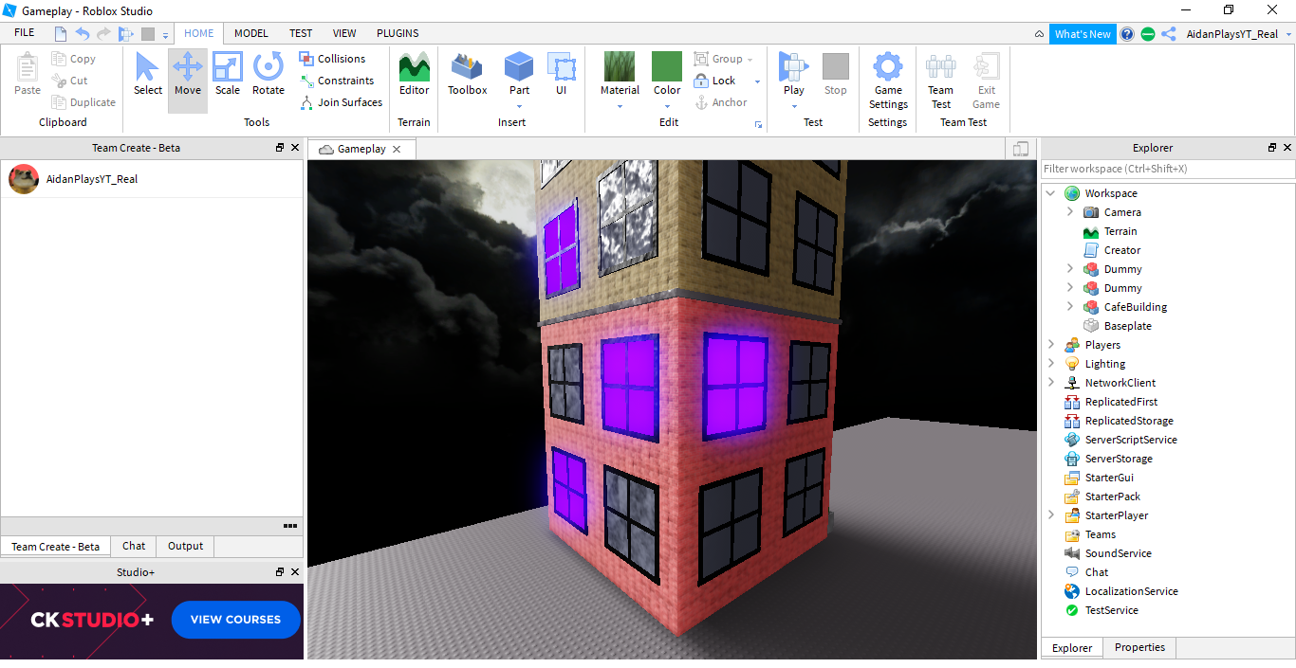Select ServerScriptService in Explorer
The image size is (1296, 668).
pyautogui.click(x=1131, y=440)
